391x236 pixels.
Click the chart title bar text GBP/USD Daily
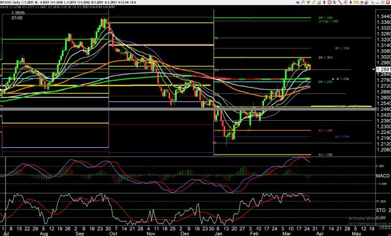pyautogui.click(x=11, y=3)
